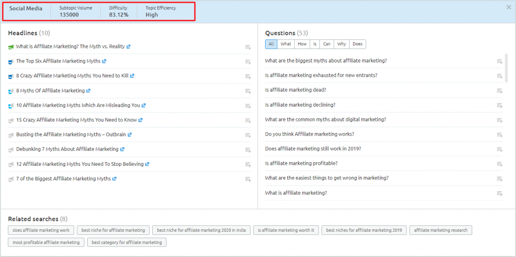Click the Subtopic Volume value 135000
This screenshot has height=257, width=516.
click(69, 15)
